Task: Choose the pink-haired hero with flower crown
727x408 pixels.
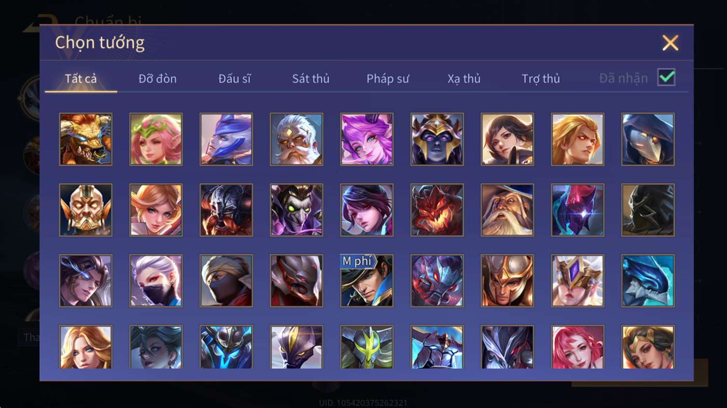Action: [x=156, y=139]
